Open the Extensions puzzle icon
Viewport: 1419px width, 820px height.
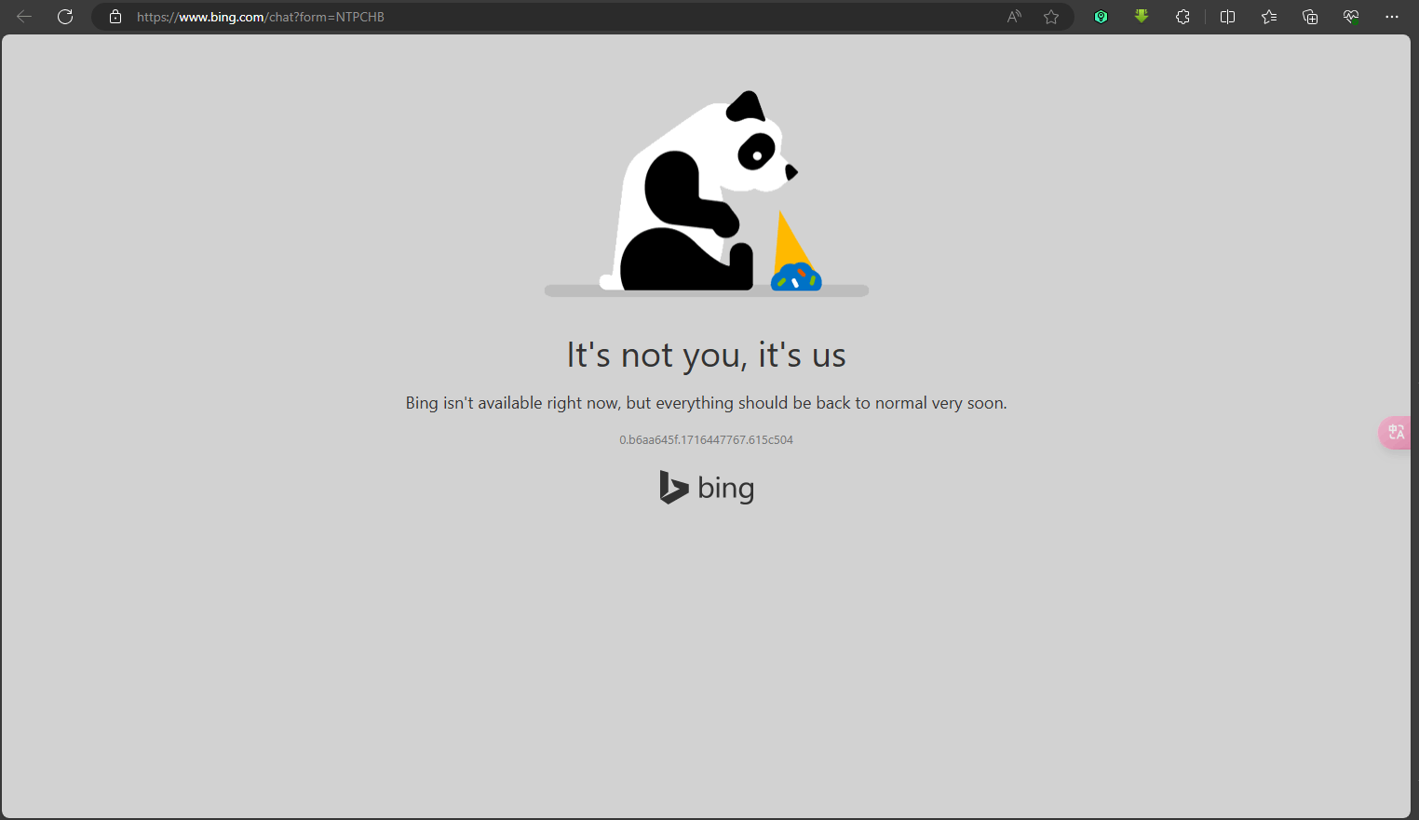click(1182, 17)
